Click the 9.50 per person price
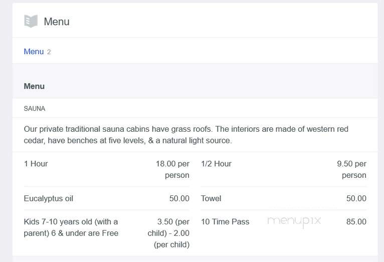 [351, 169]
